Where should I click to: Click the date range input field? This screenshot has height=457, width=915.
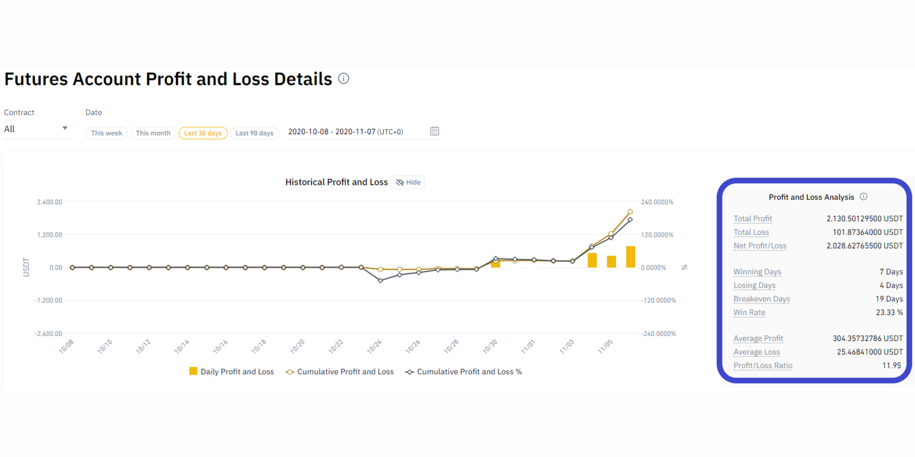click(x=355, y=132)
